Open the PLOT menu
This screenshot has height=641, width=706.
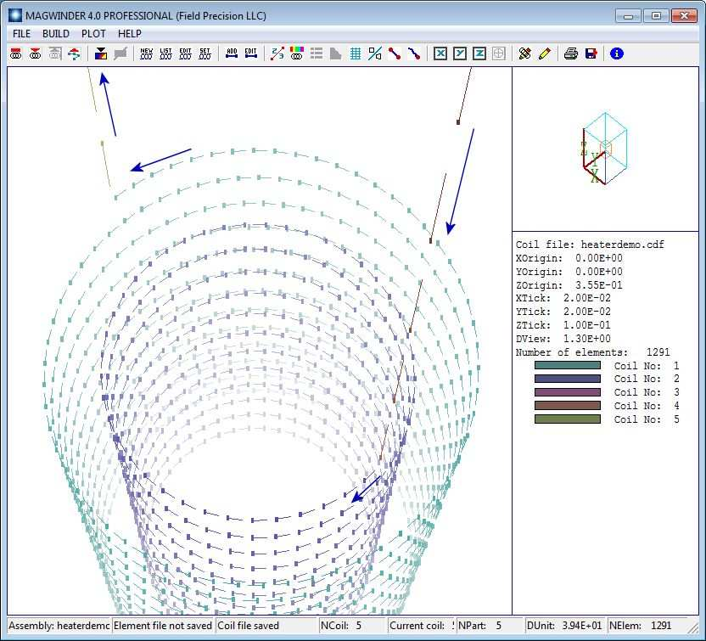(93, 34)
